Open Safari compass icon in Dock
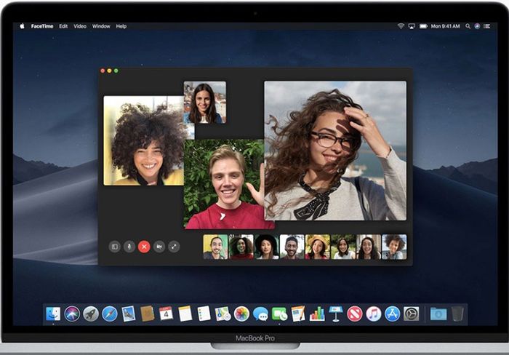509x355 pixels. point(109,314)
